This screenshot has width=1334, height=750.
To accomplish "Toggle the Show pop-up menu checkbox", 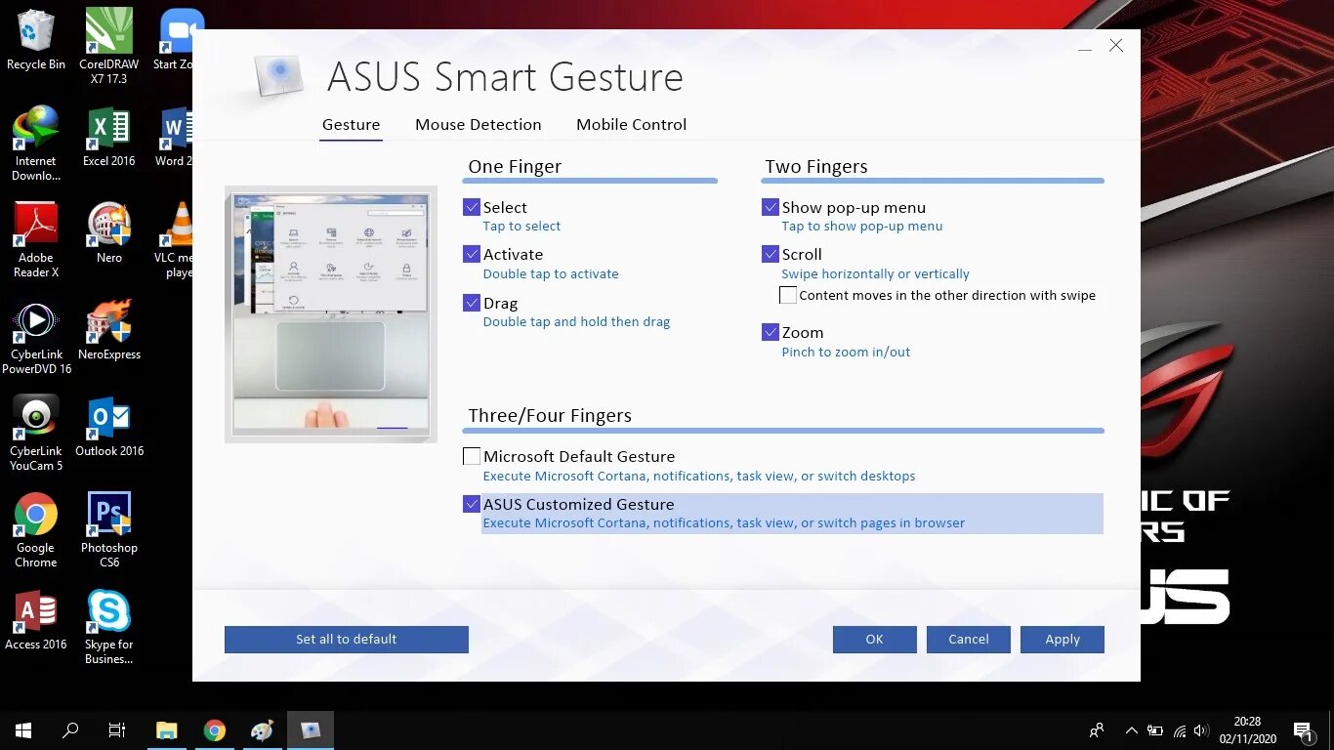I will (771, 207).
